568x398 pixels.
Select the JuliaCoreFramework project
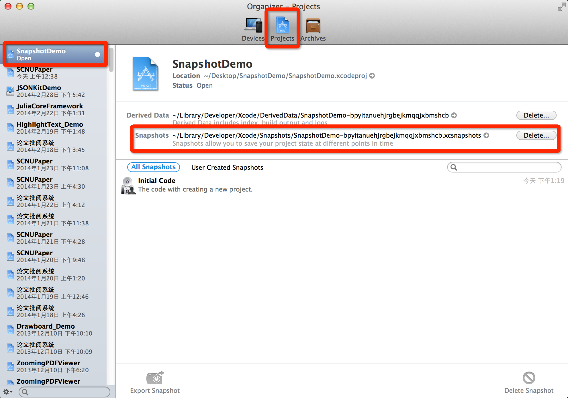click(x=54, y=110)
